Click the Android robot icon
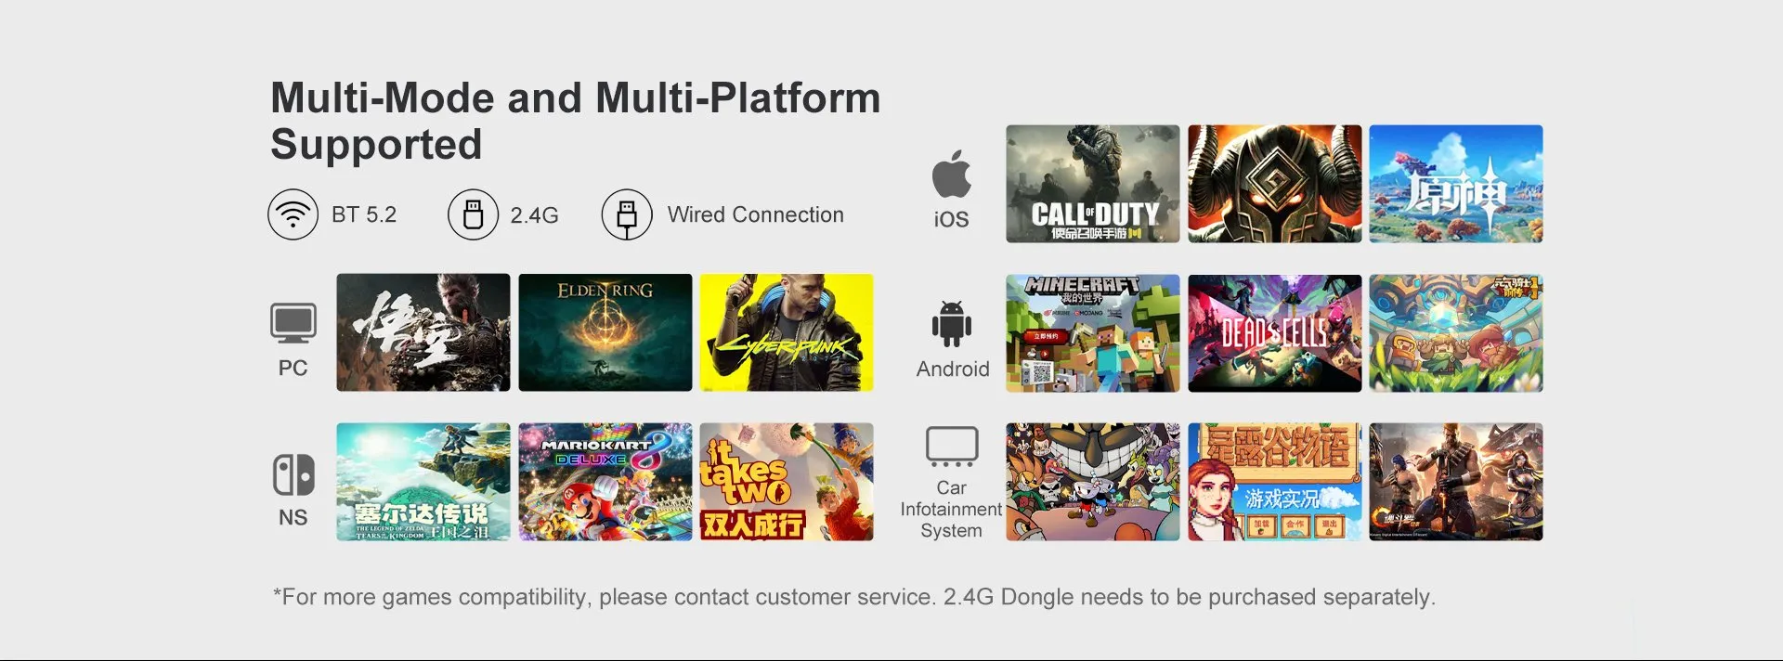1783x661 pixels. (952, 324)
